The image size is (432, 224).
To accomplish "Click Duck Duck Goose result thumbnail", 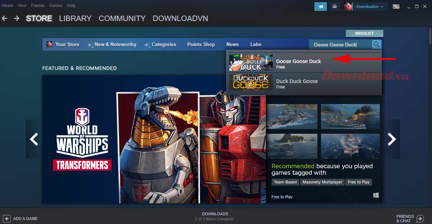I will point(251,83).
